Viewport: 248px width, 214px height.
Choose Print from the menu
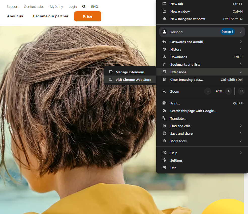click(x=202, y=103)
